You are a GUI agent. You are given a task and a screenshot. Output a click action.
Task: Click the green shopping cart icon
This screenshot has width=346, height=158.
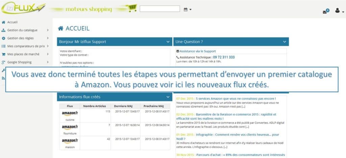132,8
